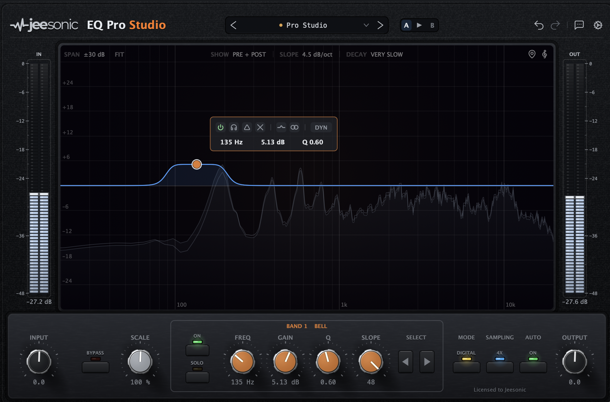Toggle the BYPASS switch
This screenshot has width=610, height=402.
click(x=95, y=367)
